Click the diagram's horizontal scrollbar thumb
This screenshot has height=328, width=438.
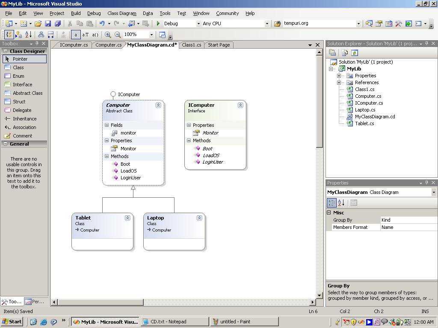click(x=101, y=302)
